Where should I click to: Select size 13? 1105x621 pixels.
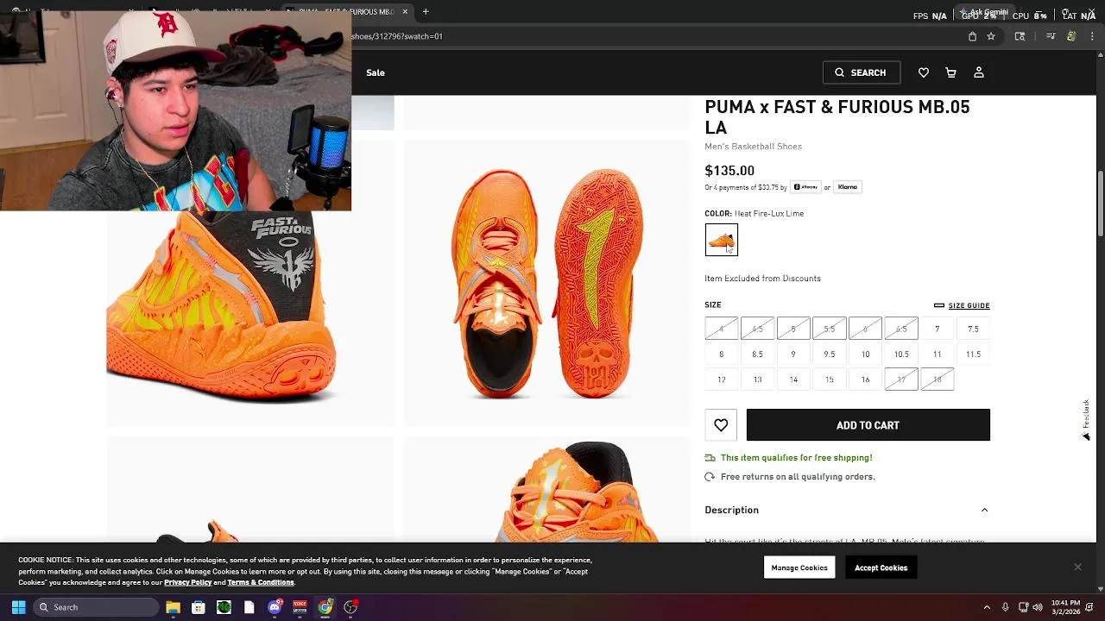757,379
